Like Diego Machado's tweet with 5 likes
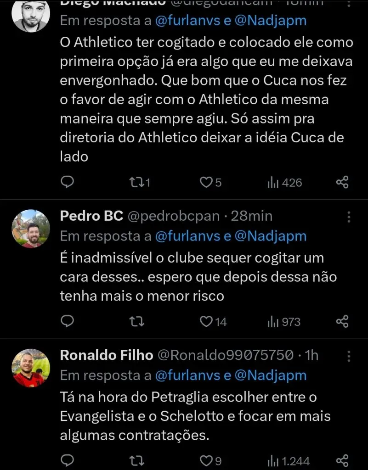This screenshot has width=368, height=470. click(x=205, y=182)
